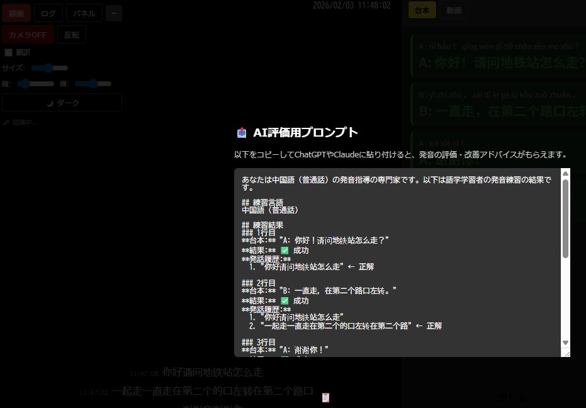The image size is (586, 408).
Task: Enable the 翻訳 checkbox
Action: 9,52
